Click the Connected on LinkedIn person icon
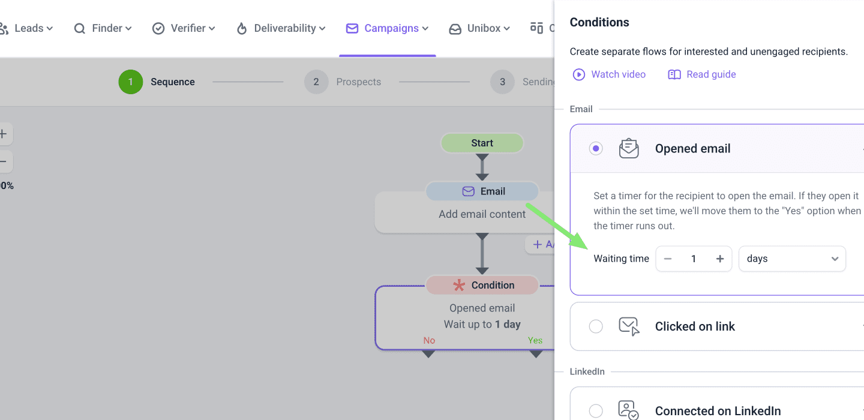This screenshot has width=864, height=420. pyautogui.click(x=629, y=410)
